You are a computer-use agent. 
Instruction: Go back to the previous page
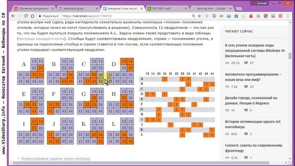pos(13,16)
